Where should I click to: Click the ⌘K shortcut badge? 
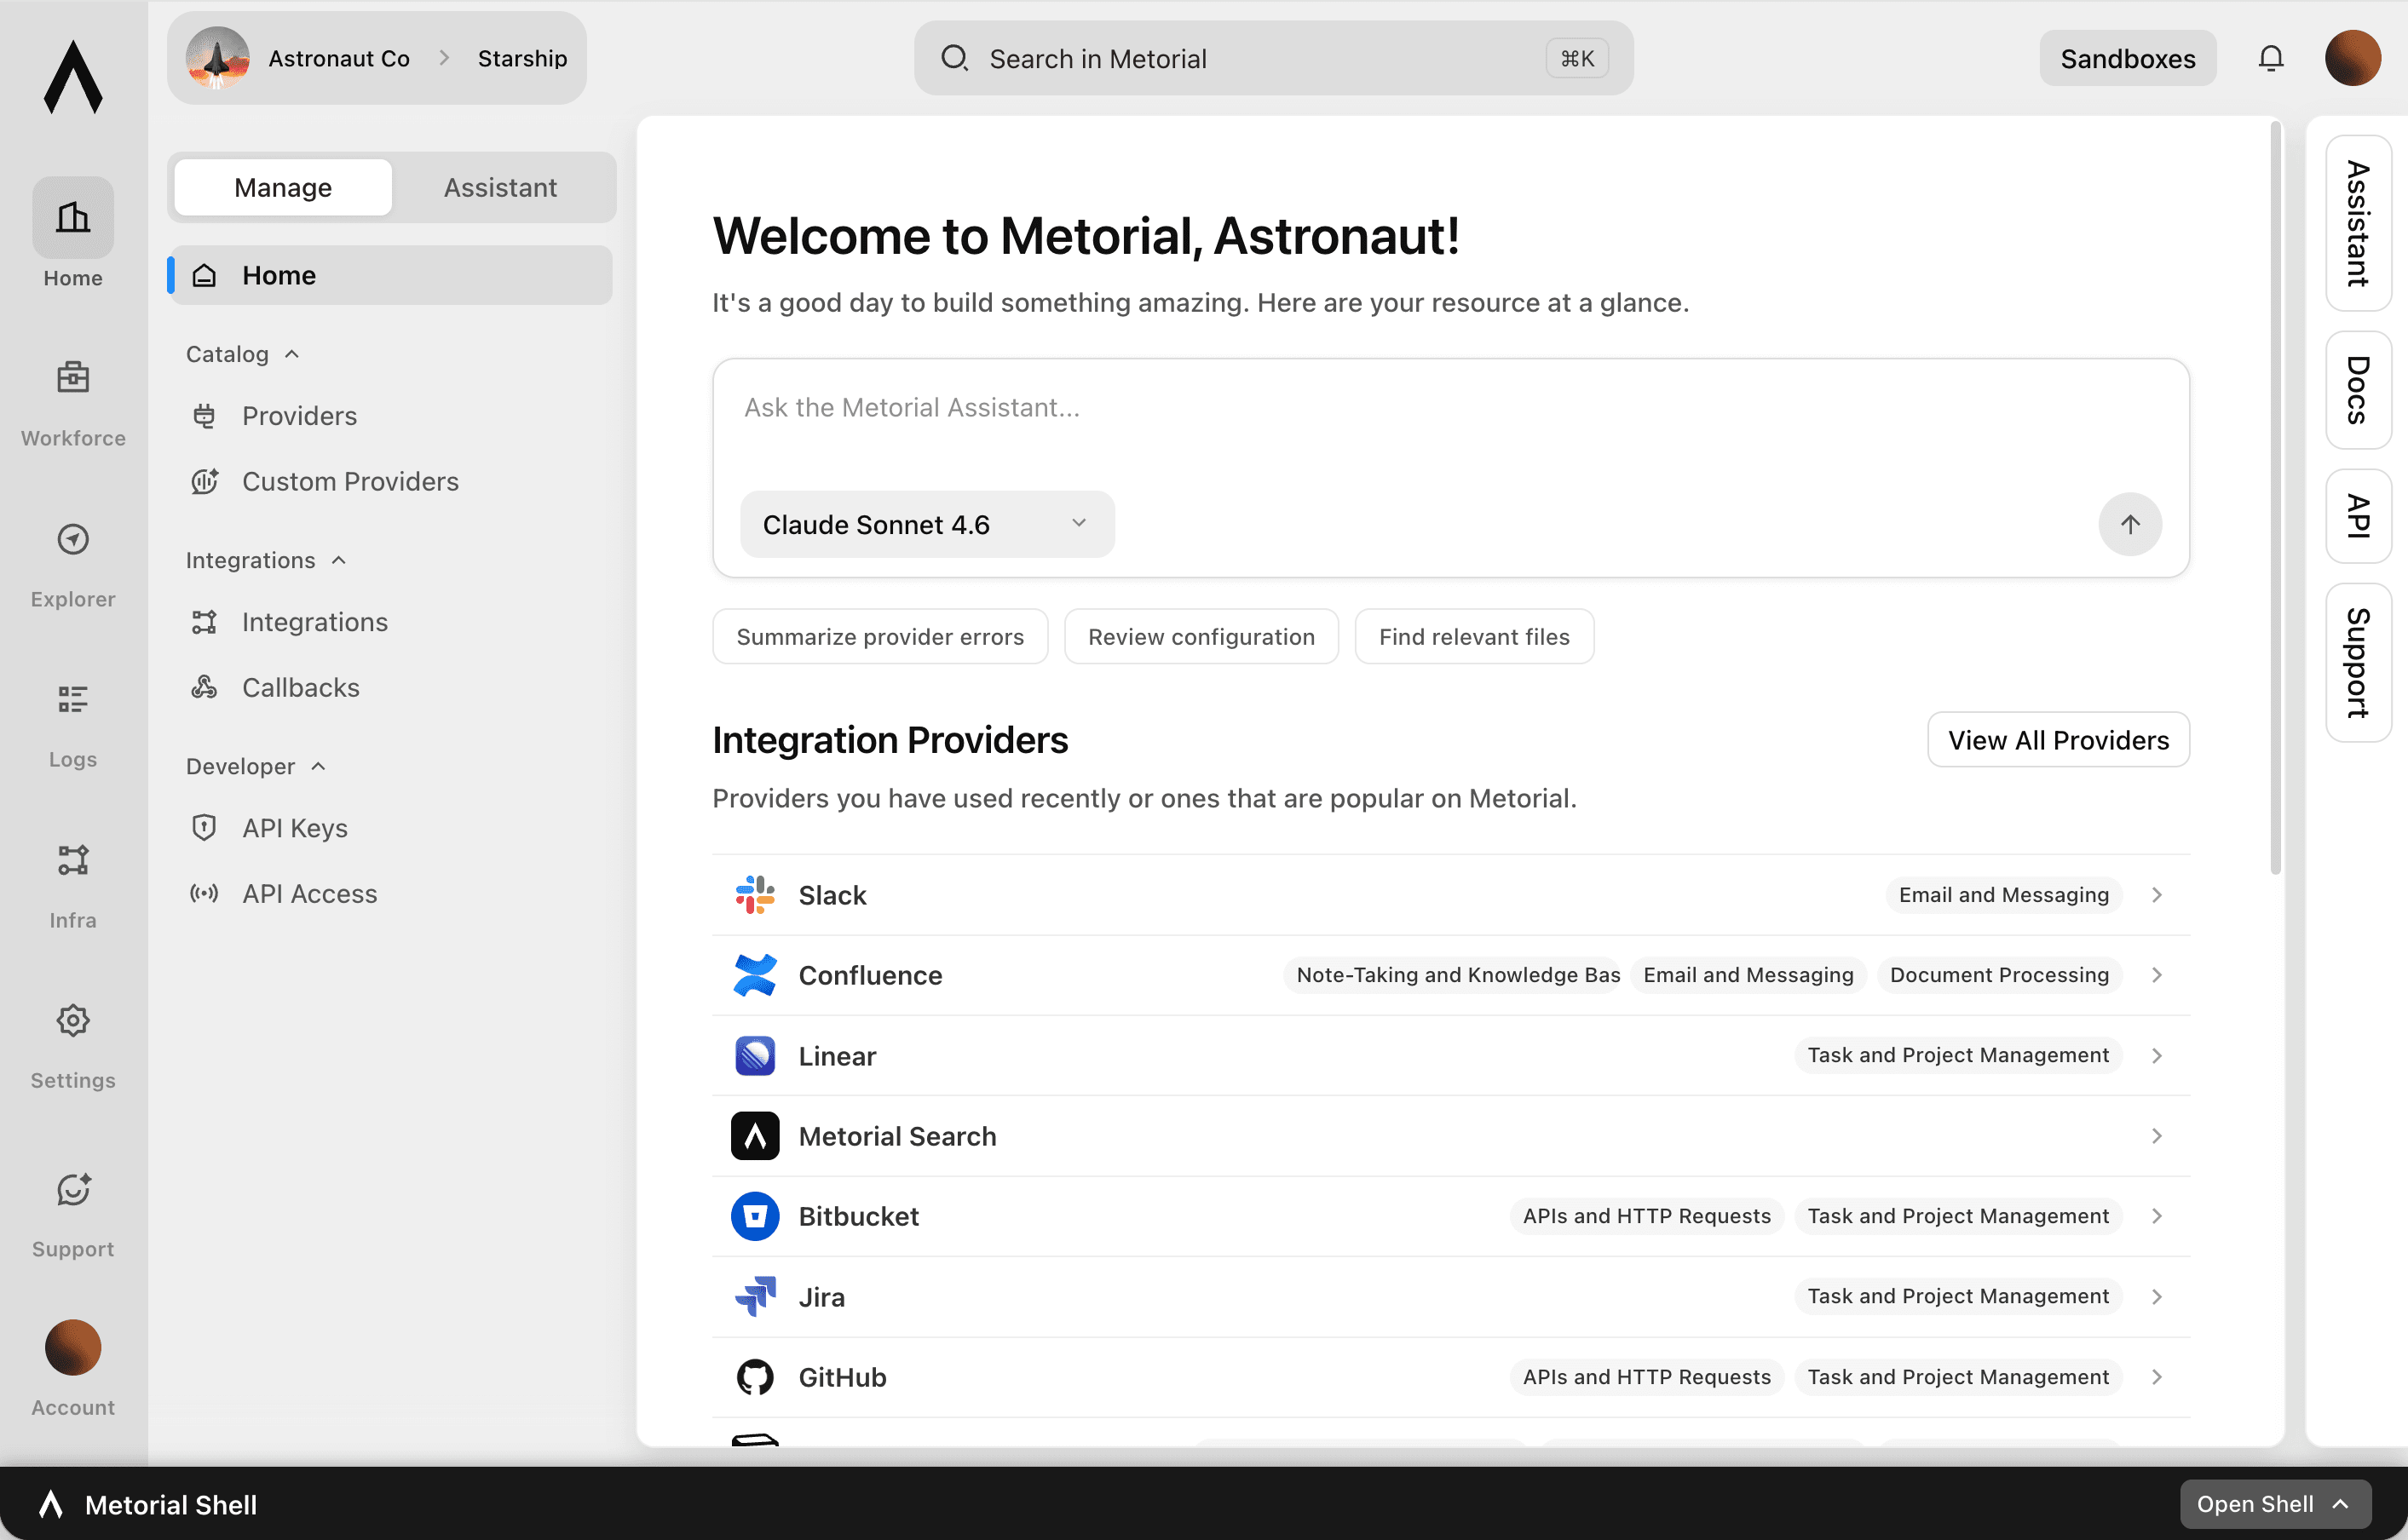coord(1576,58)
